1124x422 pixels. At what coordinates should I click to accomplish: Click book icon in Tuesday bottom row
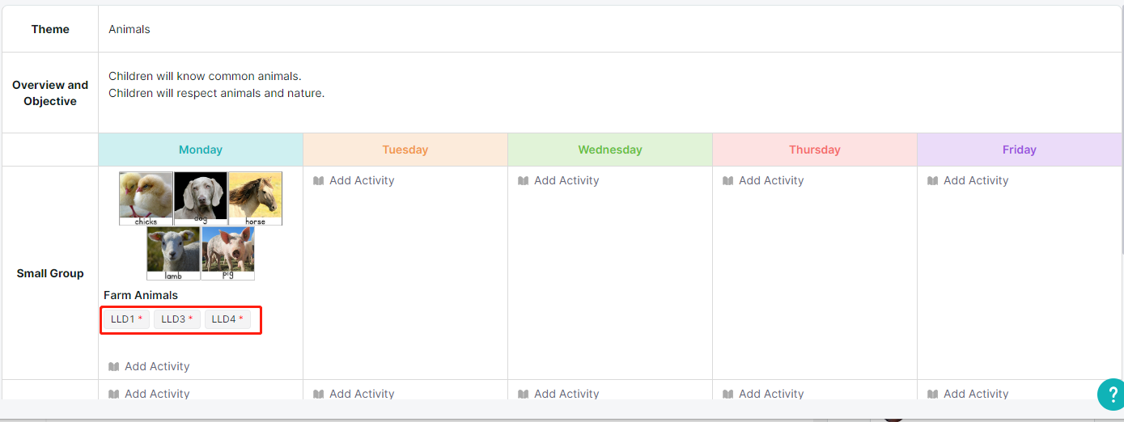(x=319, y=394)
